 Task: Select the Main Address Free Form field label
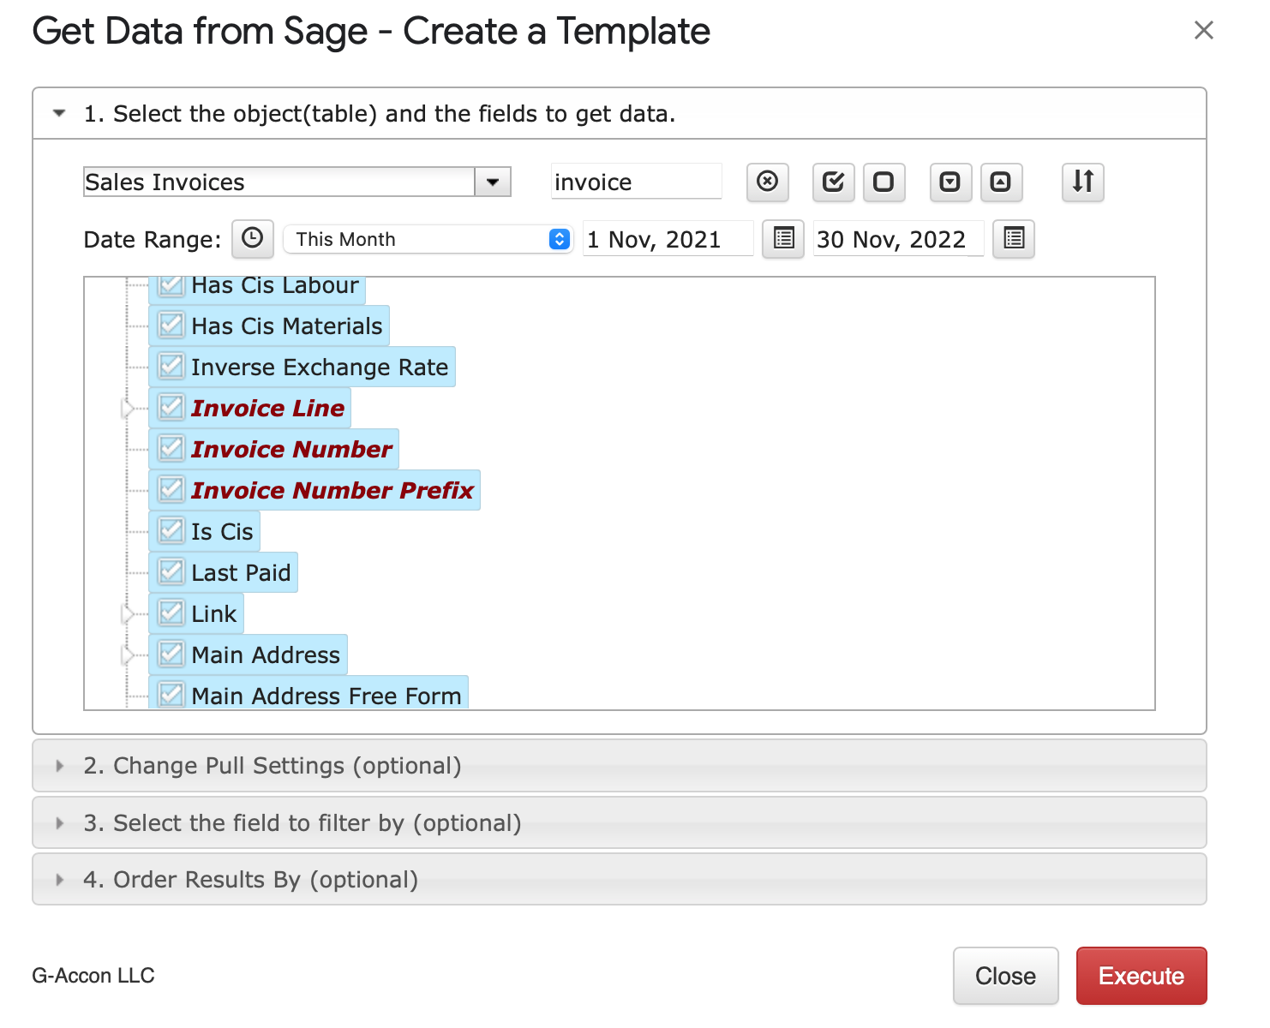[x=326, y=695]
